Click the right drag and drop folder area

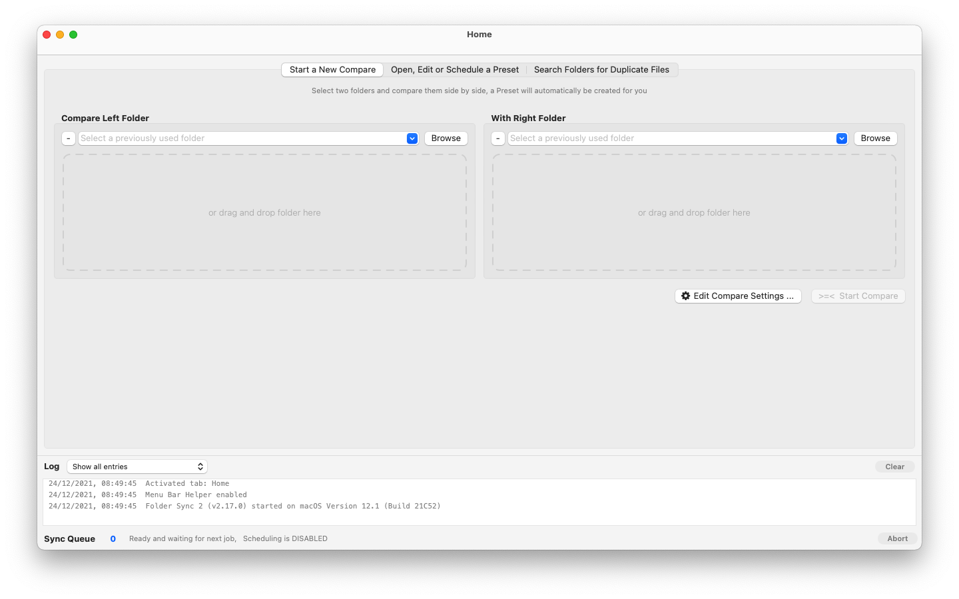(x=694, y=213)
